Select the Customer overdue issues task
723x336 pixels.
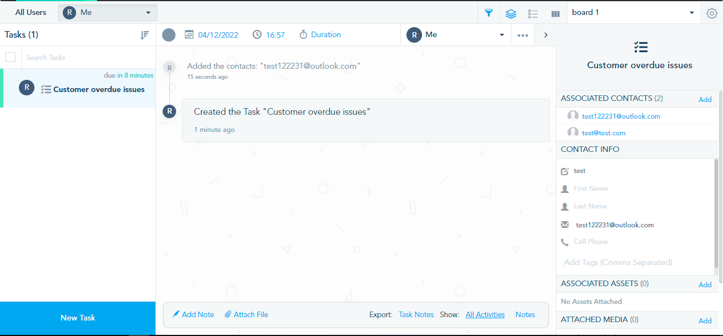point(78,88)
